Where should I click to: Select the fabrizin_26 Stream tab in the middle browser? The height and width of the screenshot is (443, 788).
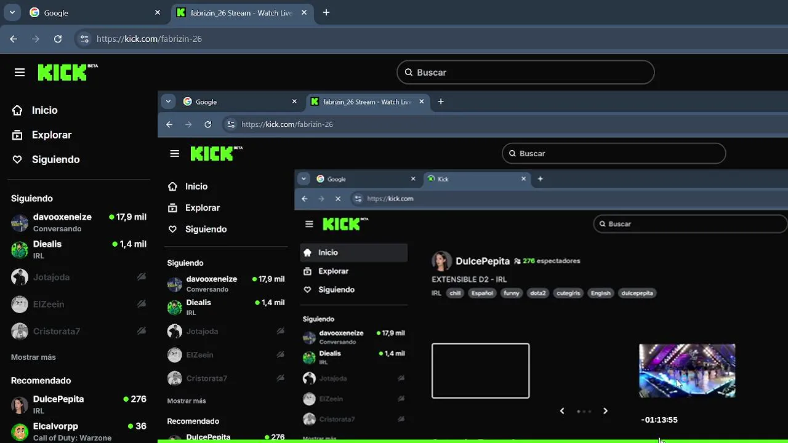pos(368,102)
